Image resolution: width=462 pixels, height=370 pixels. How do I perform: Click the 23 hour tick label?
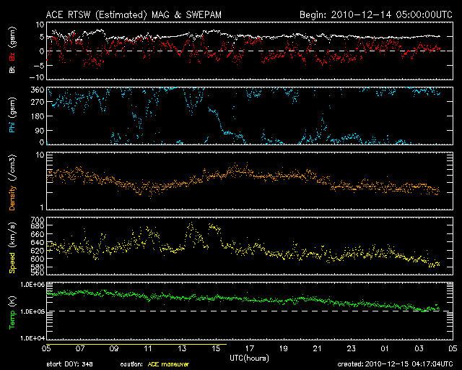pyautogui.click(x=351, y=348)
